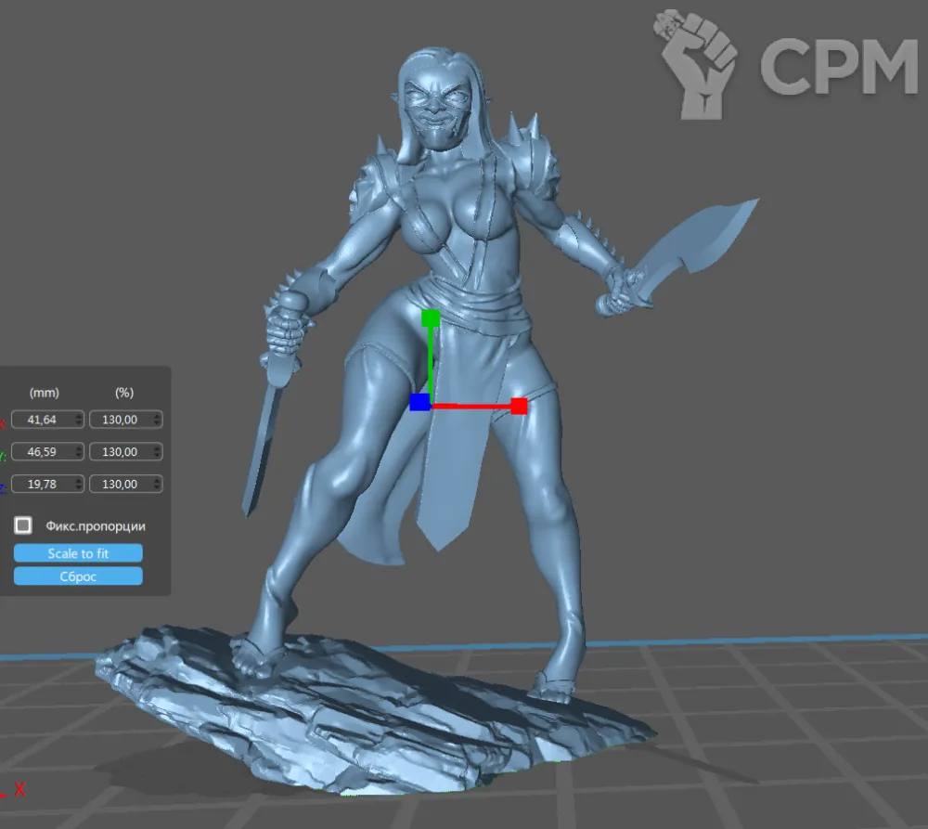Select the Z percent scale field
928x829 pixels.
click(121, 484)
